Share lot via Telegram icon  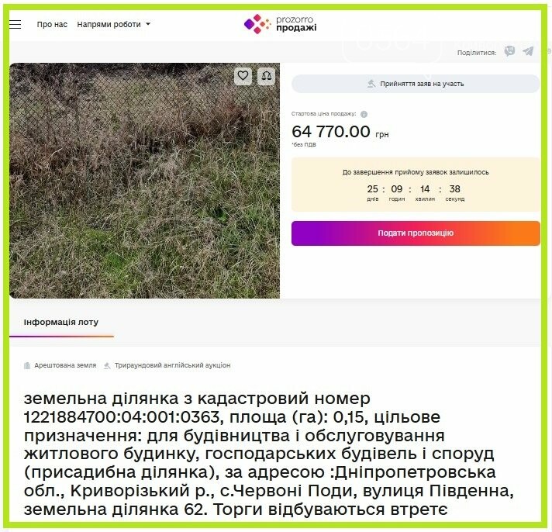[528, 52]
